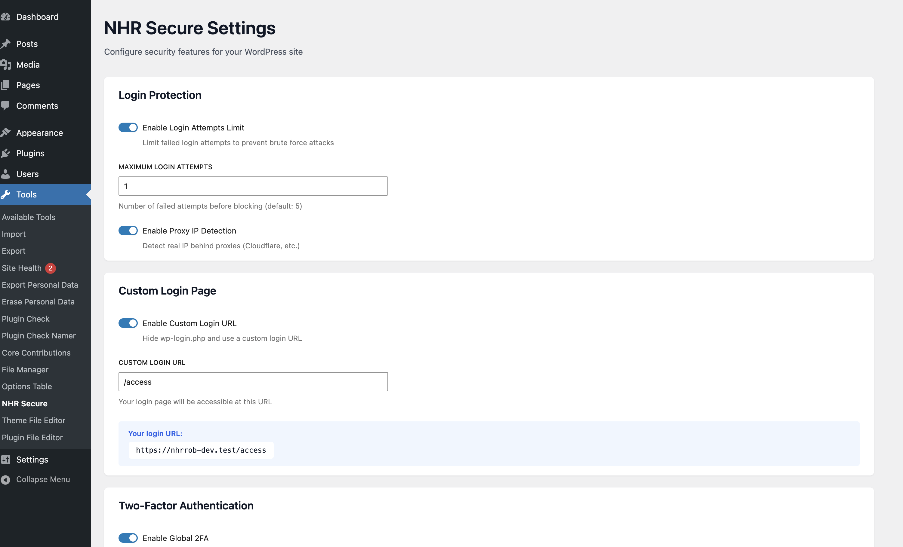The width and height of the screenshot is (903, 547).
Task: Open Plugins via the plug icon
Action: 6,153
